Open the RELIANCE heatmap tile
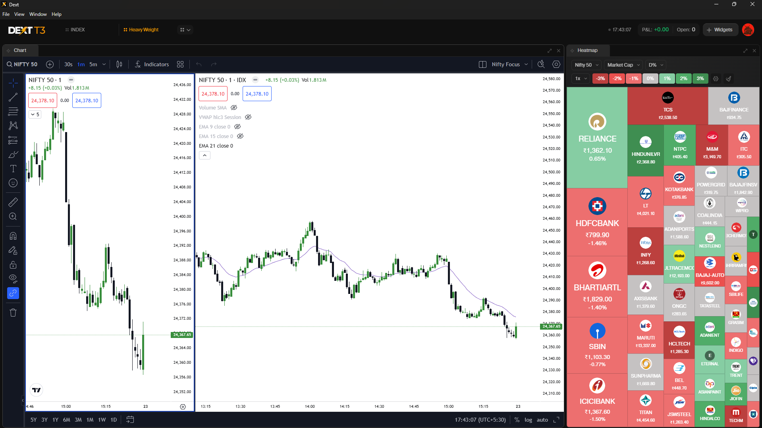The height and width of the screenshot is (428, 762). pyautogui.click(x=597, y=138)
